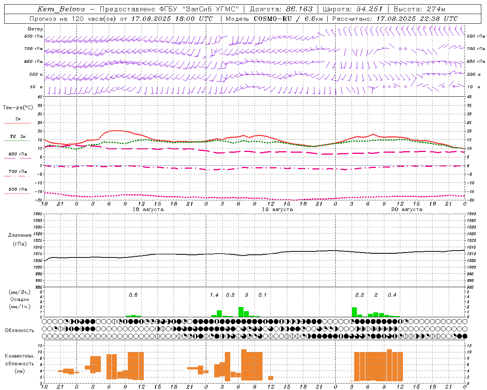Click the "Рассчитано: 17.08.2025 22:38 UTC" timestamp

point(395,19)
